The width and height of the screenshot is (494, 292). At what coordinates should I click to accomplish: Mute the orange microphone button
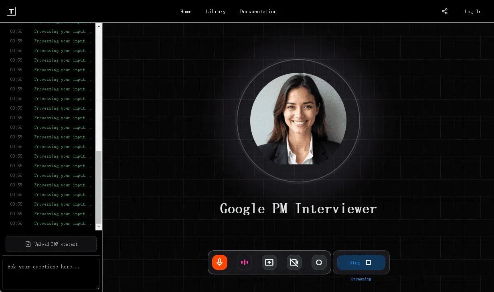click(x=220, y=262)
